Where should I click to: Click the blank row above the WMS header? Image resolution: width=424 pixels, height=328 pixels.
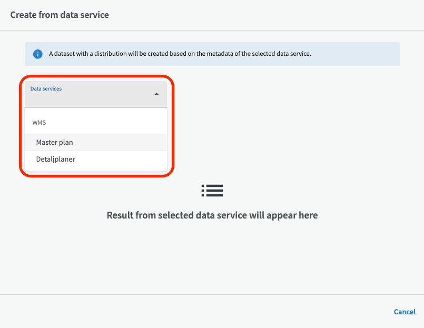[x=96, y=112]
